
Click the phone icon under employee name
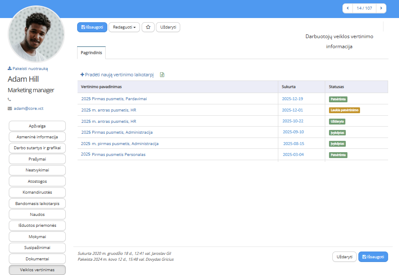[10, 99]
